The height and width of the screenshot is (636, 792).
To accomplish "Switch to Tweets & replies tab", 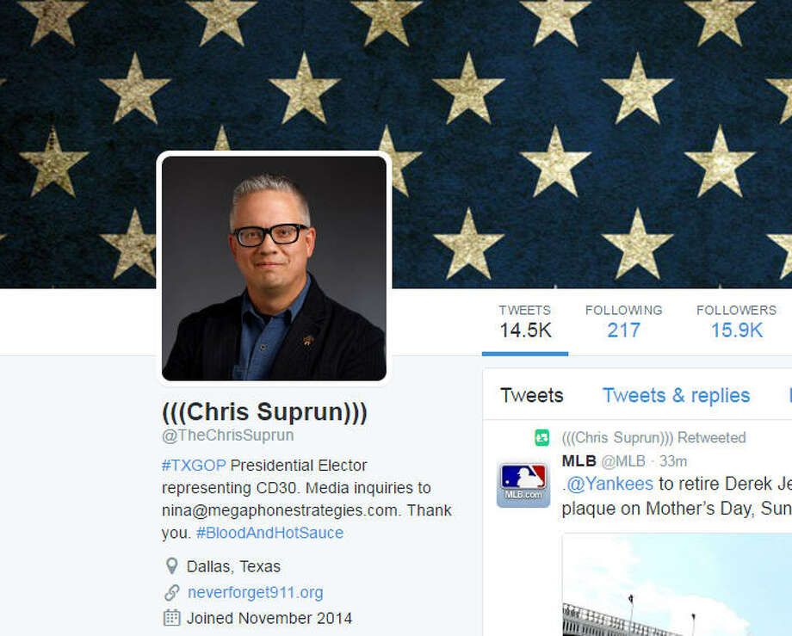I will 677,395.
